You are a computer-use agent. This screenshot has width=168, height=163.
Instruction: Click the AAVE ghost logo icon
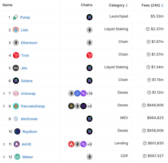click(17, 144)
